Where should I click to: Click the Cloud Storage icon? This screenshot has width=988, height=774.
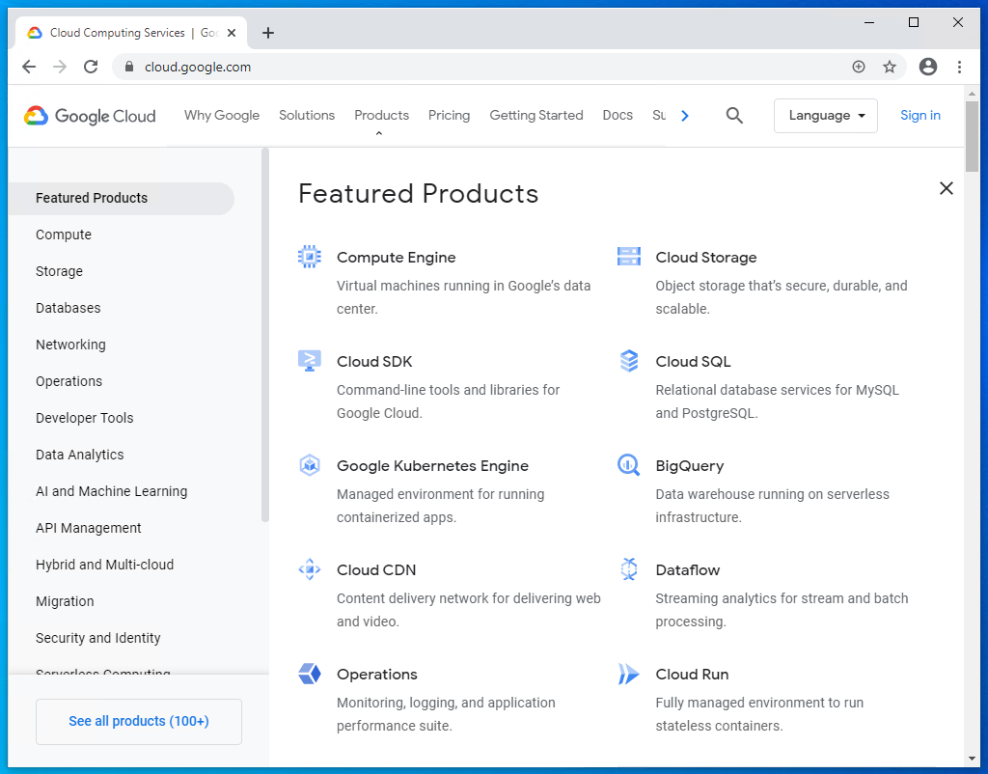point(629,257)
